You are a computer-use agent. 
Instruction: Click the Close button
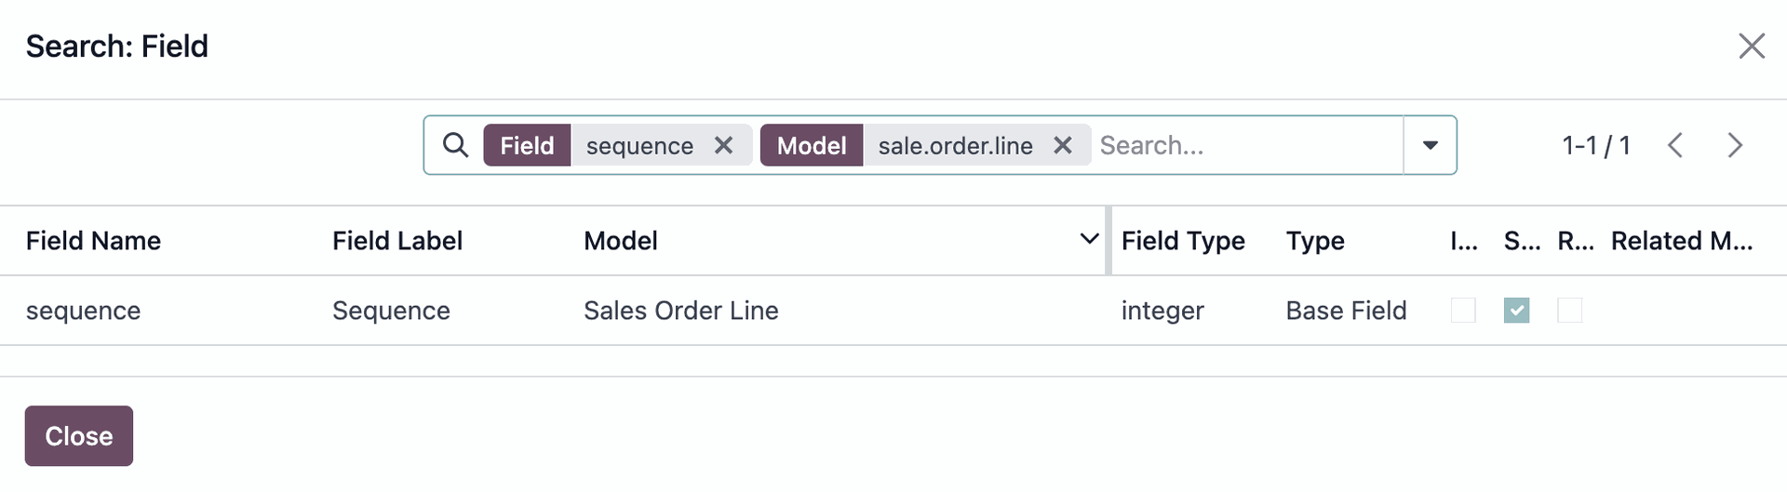coord(79,435)
